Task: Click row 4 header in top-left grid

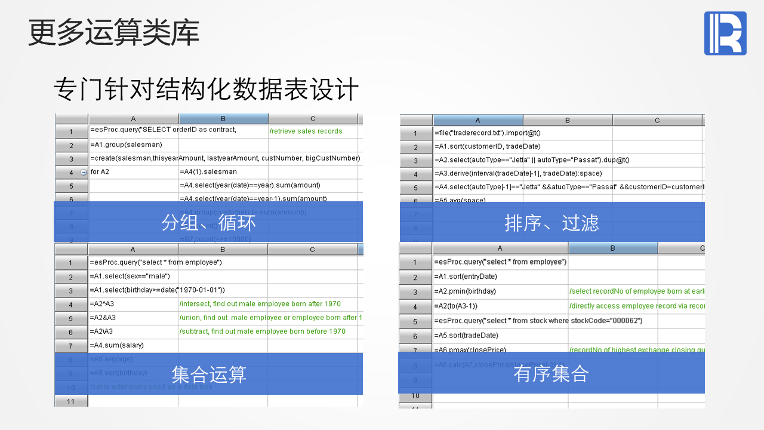Action: coord(71,172)
